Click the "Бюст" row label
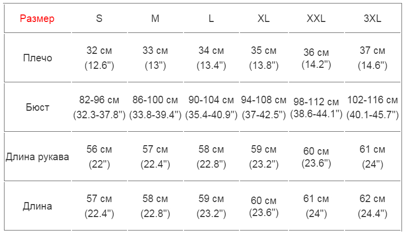The height and width of the screenshot is (234, 407). pyautogui.click(x=37, y=107)
